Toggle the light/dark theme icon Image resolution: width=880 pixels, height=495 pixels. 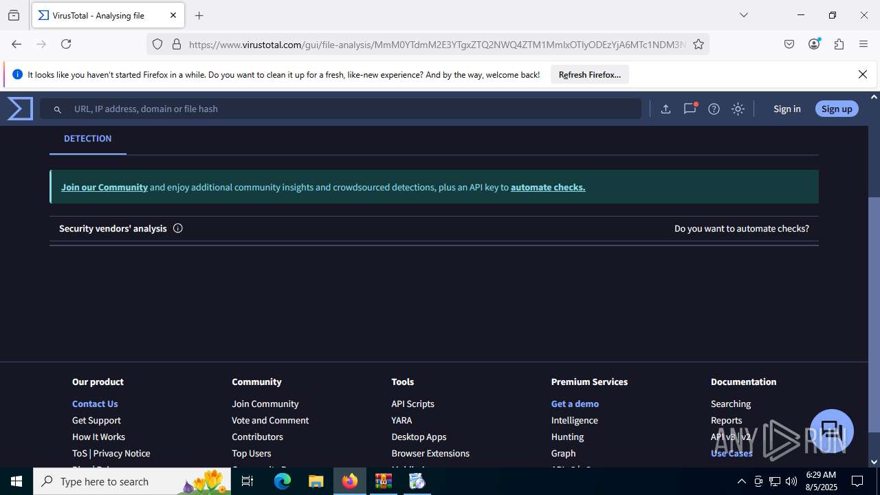[x=738, y=109]
